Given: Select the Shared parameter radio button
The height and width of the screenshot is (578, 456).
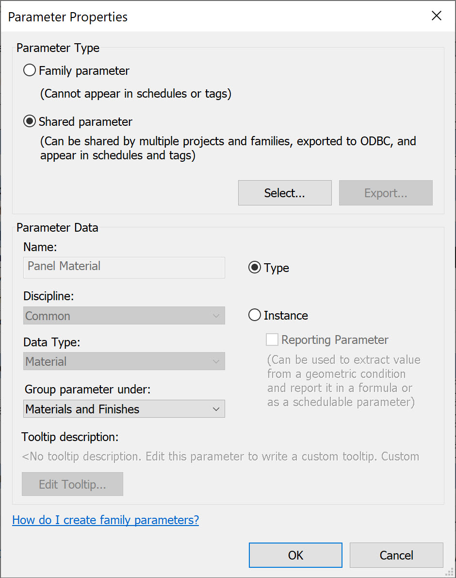Looking at the screenshot, I should tap(29, 121).
